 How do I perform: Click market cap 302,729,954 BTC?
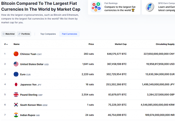click(x=116, y=74)
